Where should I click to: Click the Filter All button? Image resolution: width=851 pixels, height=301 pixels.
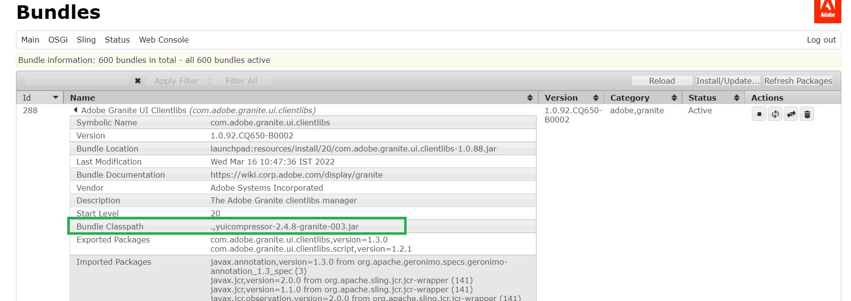click(x=241, y=81)
